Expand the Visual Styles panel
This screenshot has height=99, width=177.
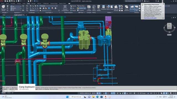click(x=49, y=13)
